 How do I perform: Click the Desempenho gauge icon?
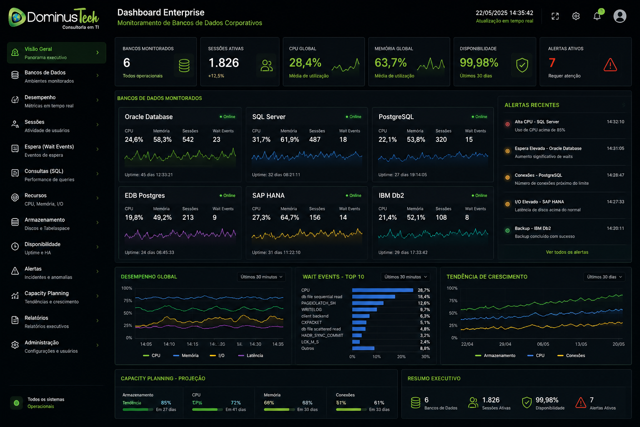(x=15, y=100)
